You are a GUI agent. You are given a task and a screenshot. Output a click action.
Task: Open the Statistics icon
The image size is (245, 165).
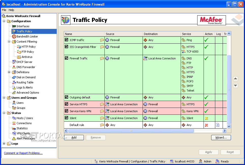(x=14, y=128)
